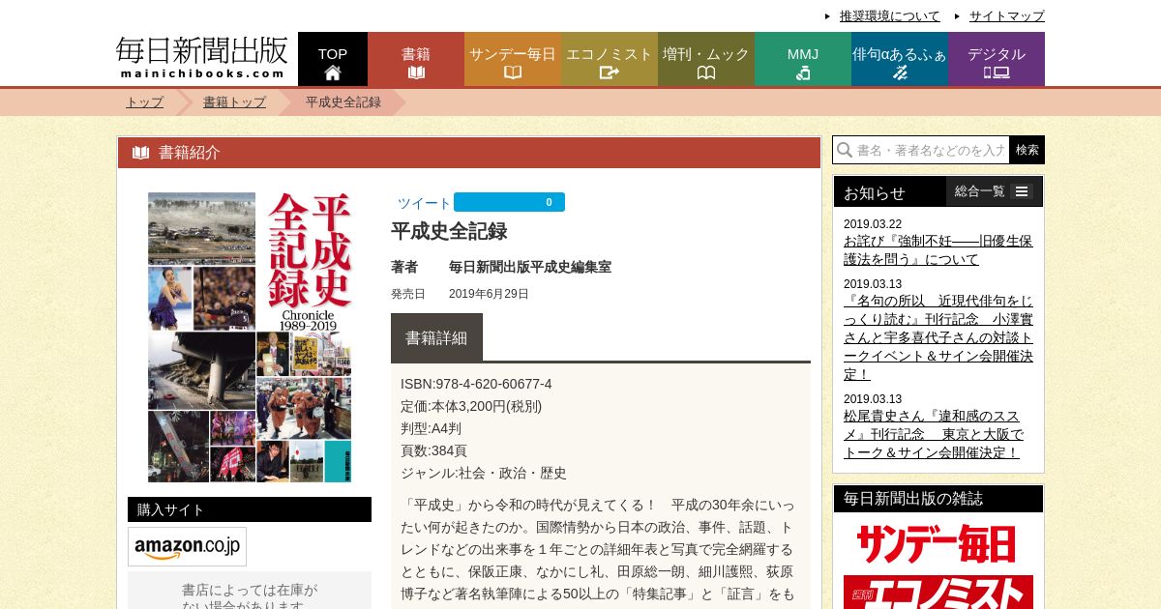The height and width of the screenshot is (609, 1161).
Task: Click the device icon under デジタル
Action: (997, 72)
